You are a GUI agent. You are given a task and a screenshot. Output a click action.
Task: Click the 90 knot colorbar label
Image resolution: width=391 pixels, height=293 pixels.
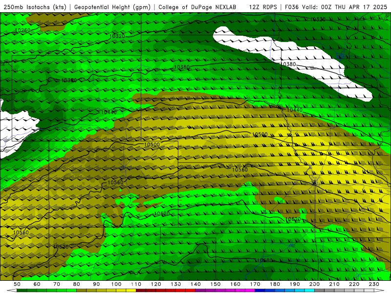tap(96, 284)
